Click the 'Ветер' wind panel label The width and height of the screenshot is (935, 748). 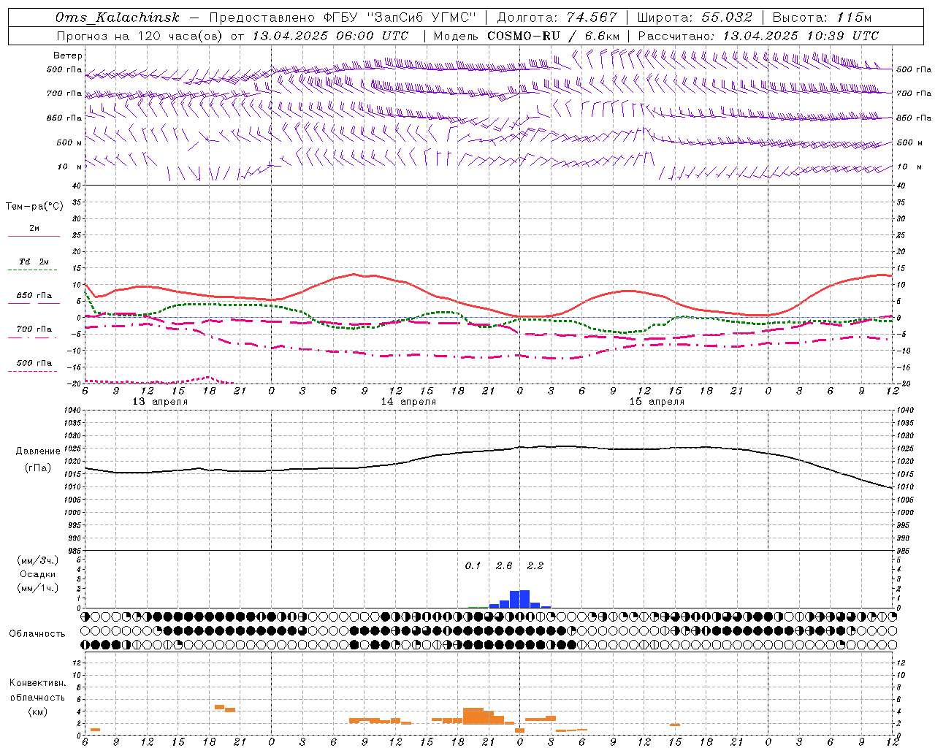[x=68, y=56]
